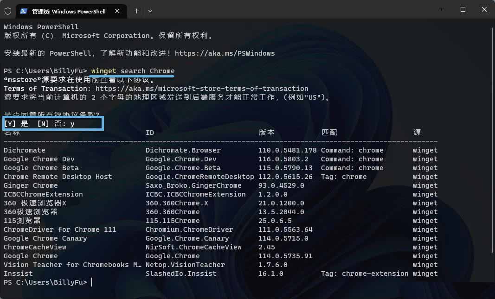The image size is (495, 299).
Task: Click the 'Tag: chrome' match value
Action: 344,177
